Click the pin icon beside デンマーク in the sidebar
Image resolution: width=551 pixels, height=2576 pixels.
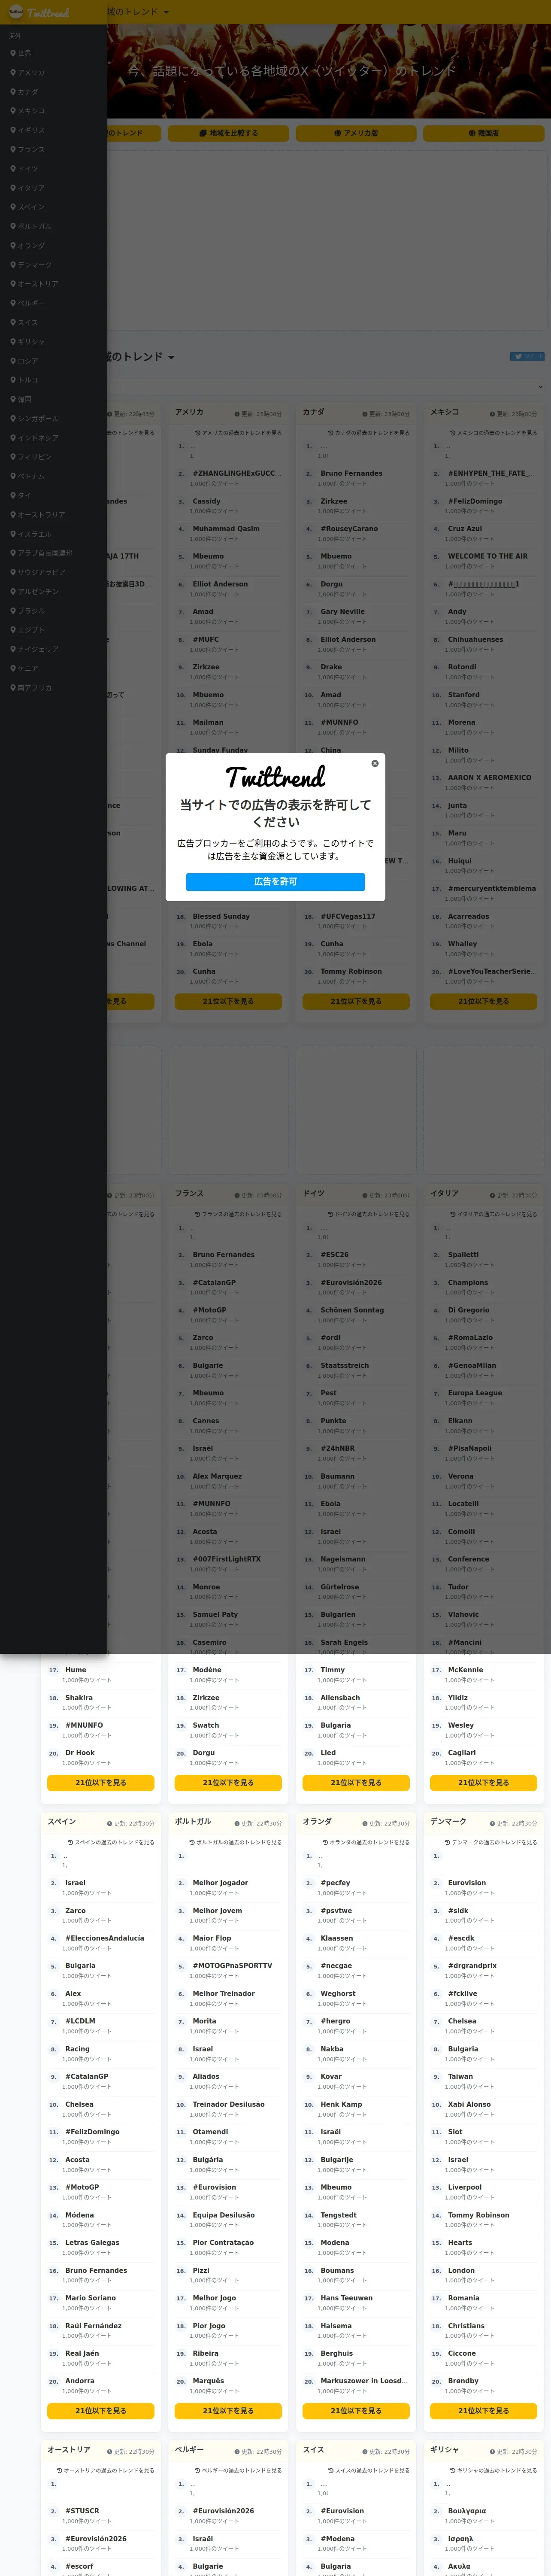pyautogui.click(x=13, y=264)
